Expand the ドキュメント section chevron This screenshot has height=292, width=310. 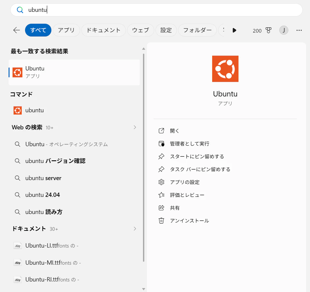click(135, 229)
